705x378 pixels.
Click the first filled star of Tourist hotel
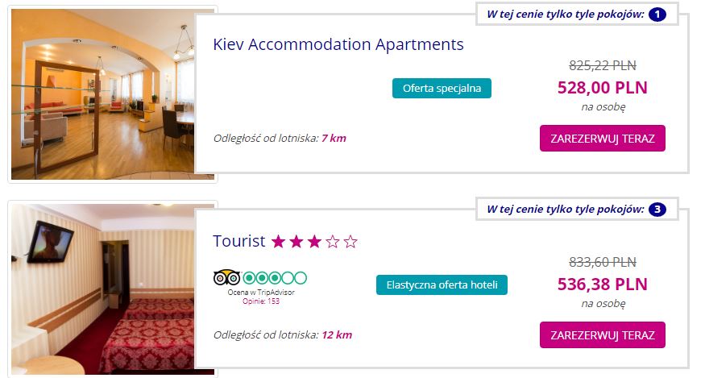click(x=279, y=242)
